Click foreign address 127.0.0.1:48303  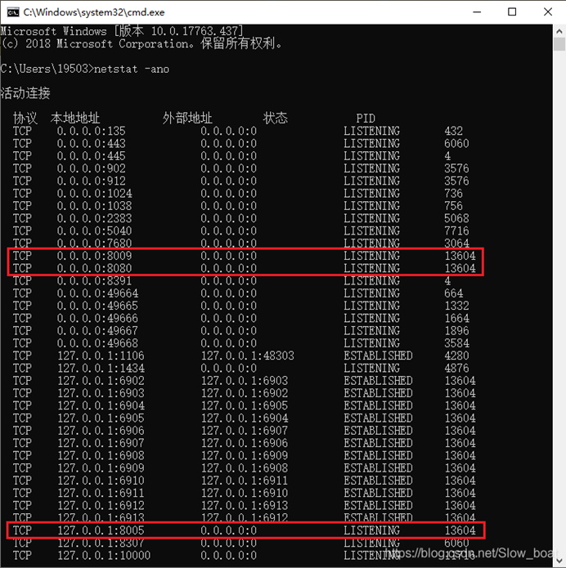click(248, 356)
